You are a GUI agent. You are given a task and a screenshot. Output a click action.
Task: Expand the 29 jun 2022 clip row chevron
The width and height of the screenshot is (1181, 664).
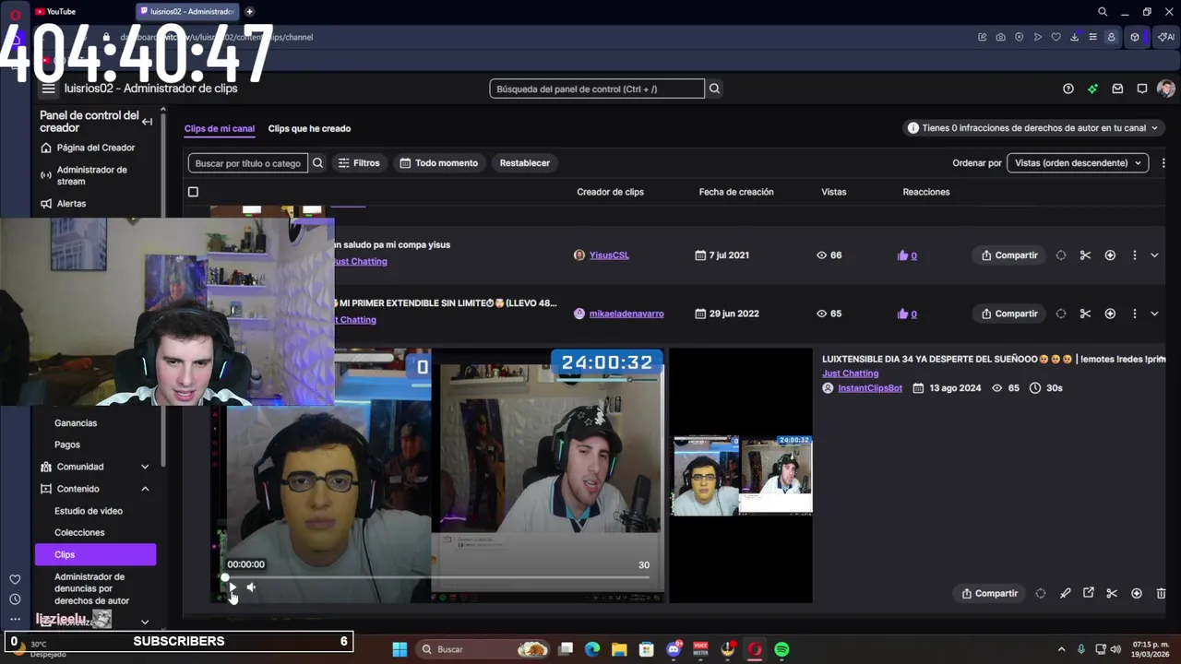tap(1154, 314)
